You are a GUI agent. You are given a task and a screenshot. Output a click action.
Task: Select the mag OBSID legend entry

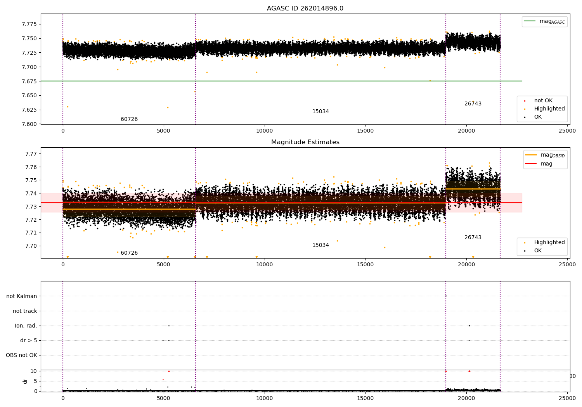coord(545,155)
